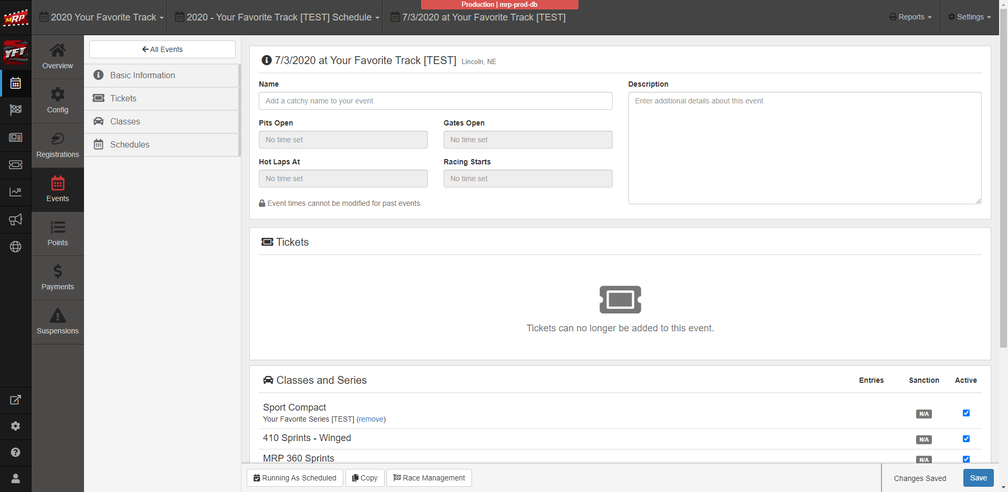Open the megaphone announcements icon
Screen dimensions: 1008x492
(x=16, y=219)
